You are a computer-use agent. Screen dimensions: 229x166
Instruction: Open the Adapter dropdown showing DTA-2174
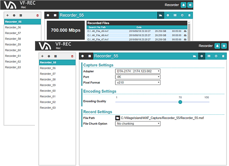pyautogui.click(x=138, y=71)
